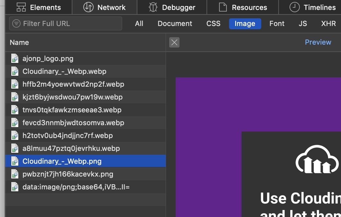This screenshot has height=217, width=341.
Task: Open the Debugger tab
Action: point(172,7)
